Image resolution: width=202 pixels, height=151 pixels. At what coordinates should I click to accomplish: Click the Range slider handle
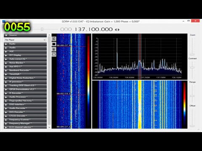[x=192, y=96]
